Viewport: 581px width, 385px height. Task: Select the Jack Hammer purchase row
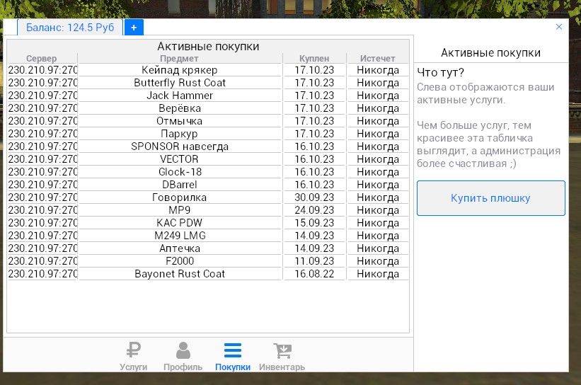click(208, 96)
